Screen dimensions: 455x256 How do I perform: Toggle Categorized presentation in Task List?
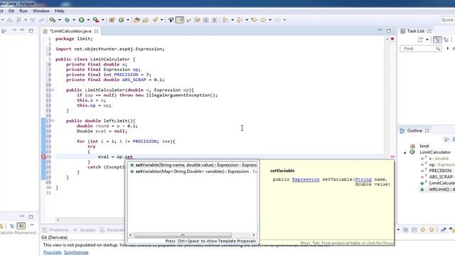point(437,40)
